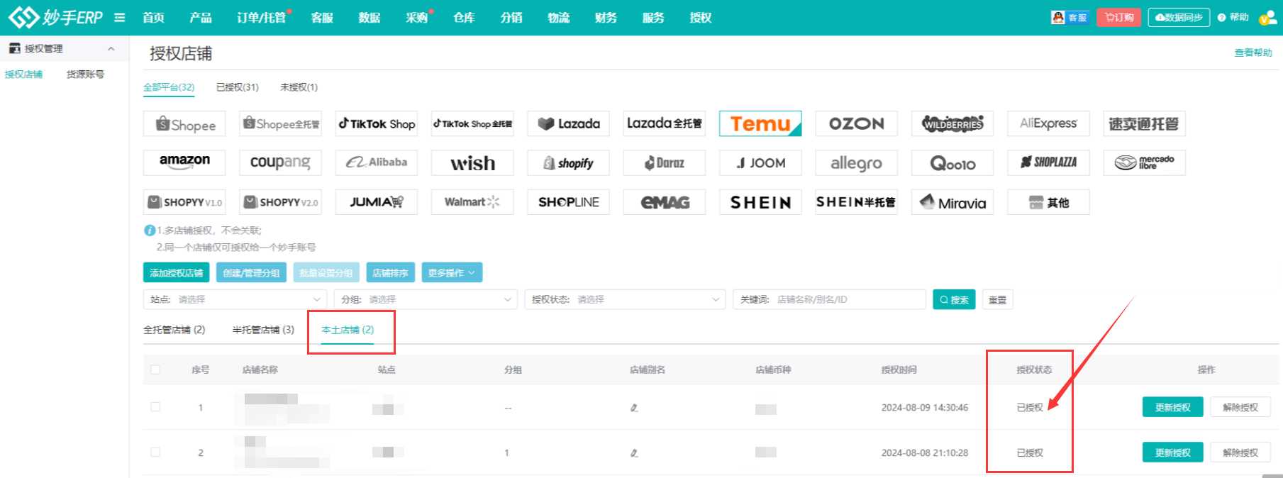Click 解除授权 for store row 2
The width and height of the screenshot is (1283, 478).
pyautogui.click(x=1240, y=452)
